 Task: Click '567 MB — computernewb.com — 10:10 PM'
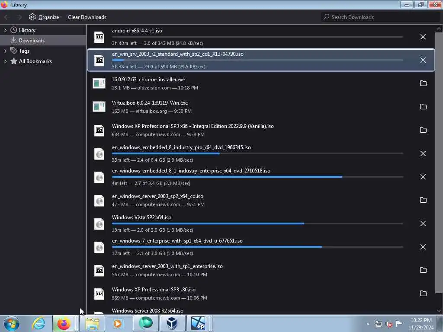coord(159,275)
